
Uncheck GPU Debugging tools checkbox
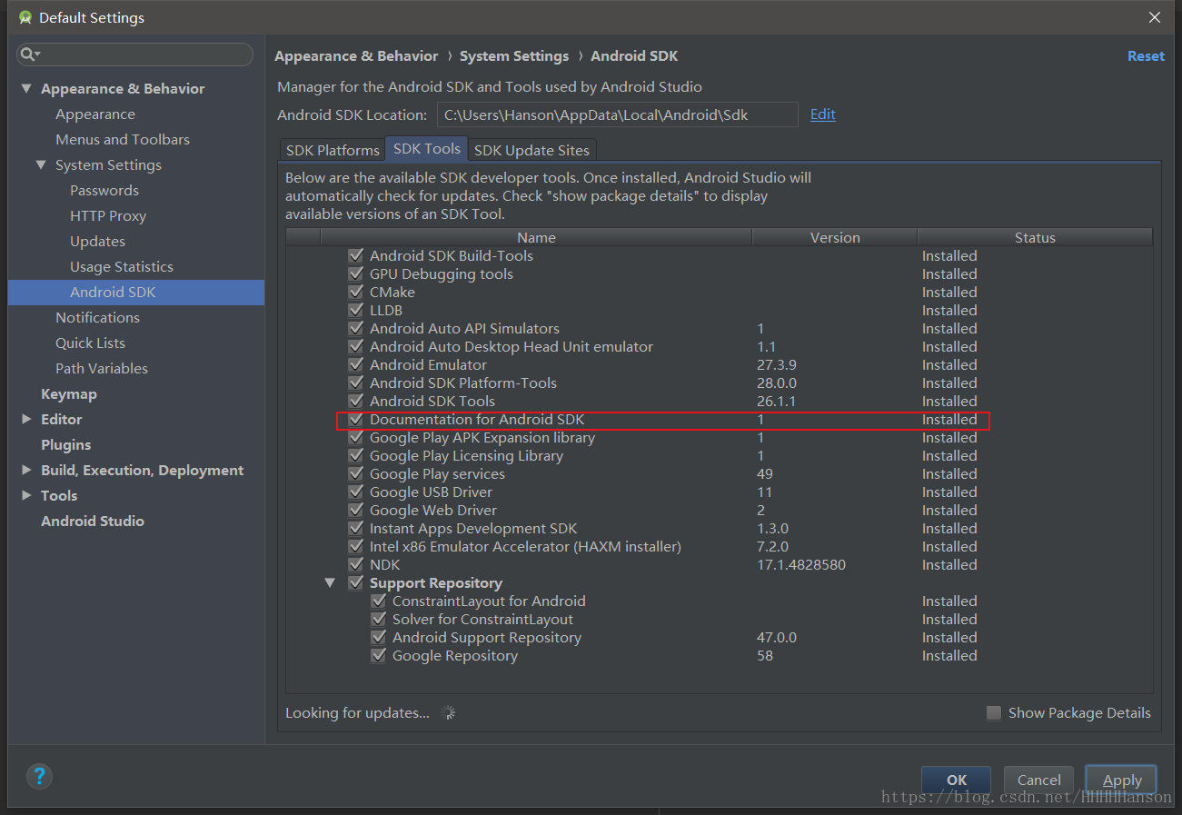coord(356,273)
